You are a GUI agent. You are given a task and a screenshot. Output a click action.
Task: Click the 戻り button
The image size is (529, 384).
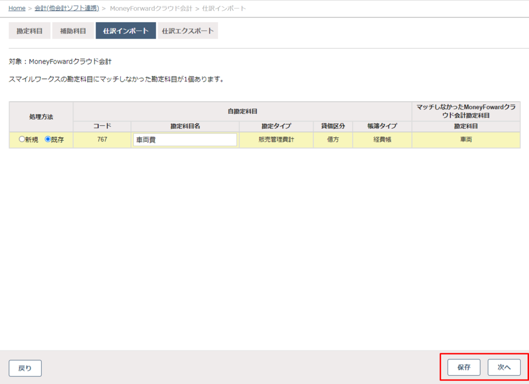[x=25, y=368]
